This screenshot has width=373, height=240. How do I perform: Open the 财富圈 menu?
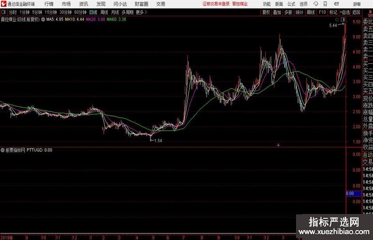click(141, 4)
